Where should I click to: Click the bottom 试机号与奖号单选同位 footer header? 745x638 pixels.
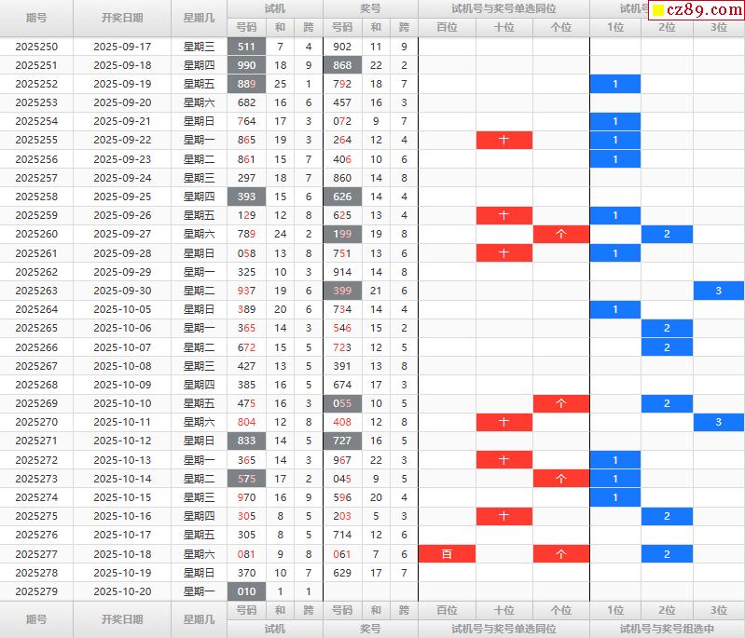click(504, 629)
